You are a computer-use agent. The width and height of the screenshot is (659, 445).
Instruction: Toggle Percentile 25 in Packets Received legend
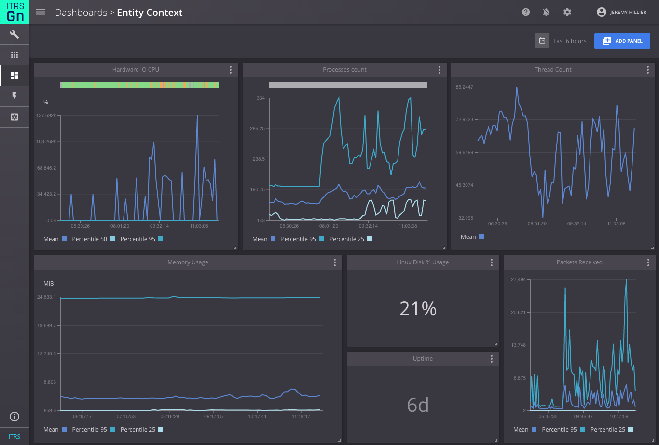(x=607, y=429)
